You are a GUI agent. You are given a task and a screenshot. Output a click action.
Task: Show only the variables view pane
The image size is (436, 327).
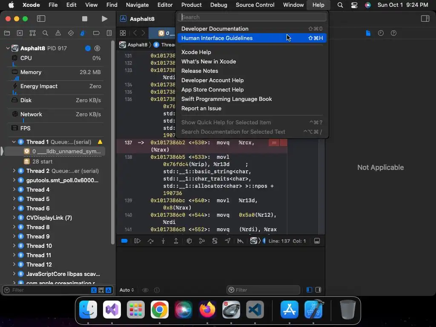309,290
